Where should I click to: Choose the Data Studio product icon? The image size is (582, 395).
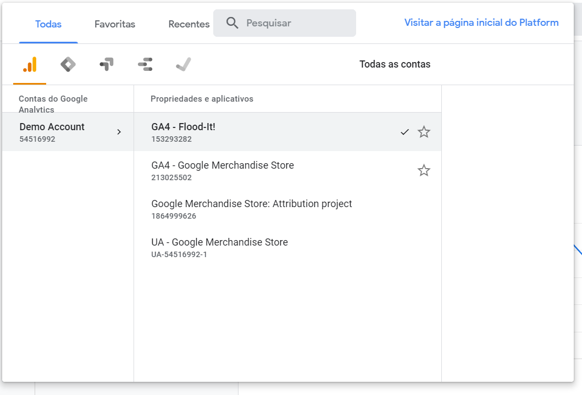(145, 64)
